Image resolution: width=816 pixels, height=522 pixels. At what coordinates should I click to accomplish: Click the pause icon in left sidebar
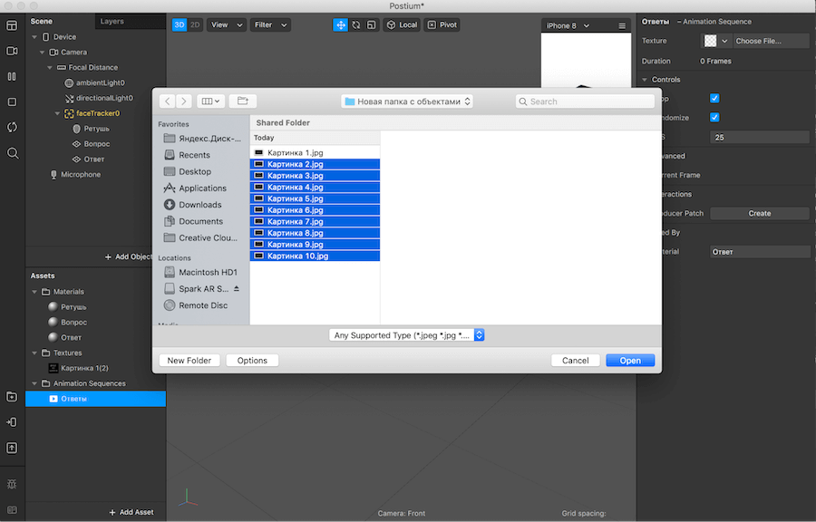pos(12,76)
